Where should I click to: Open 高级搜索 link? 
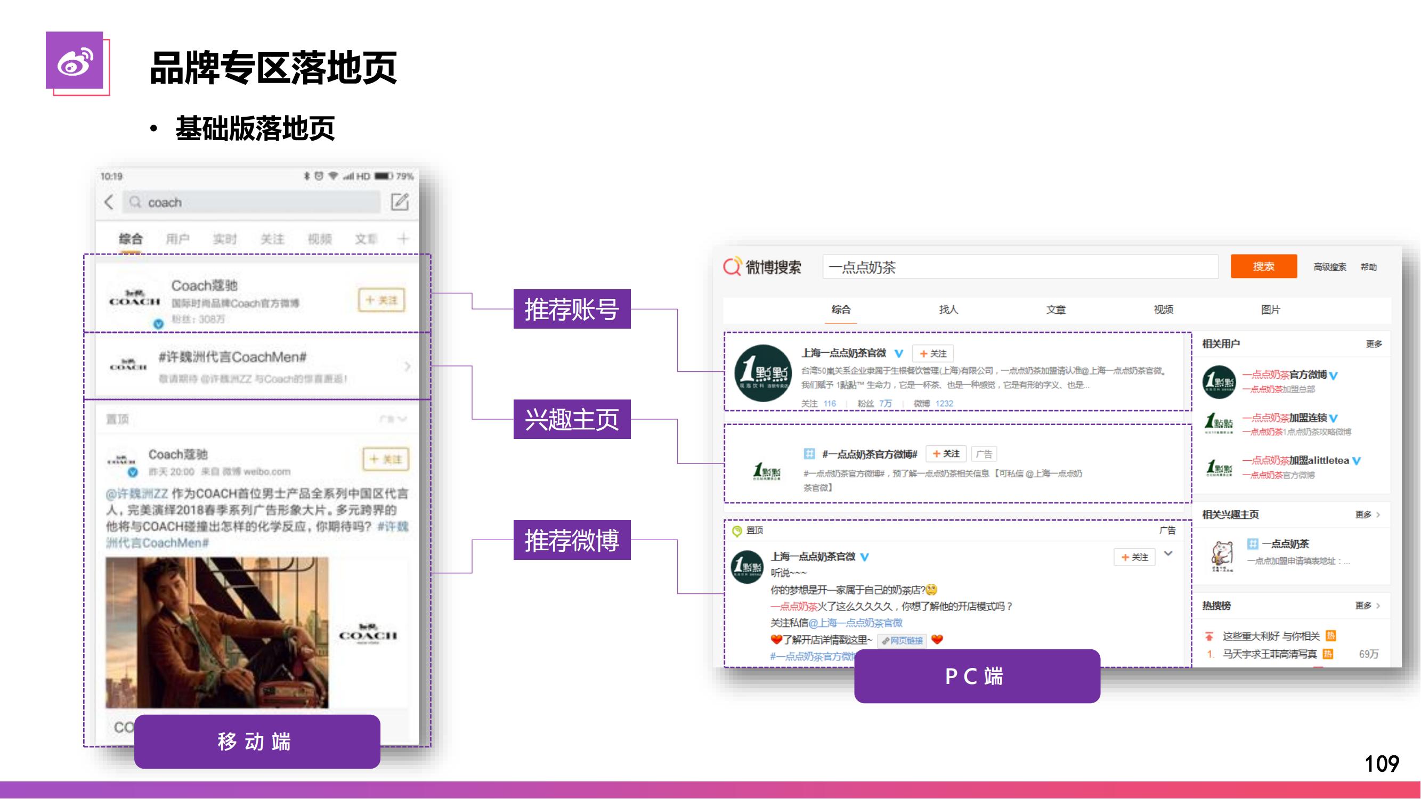click(1329, 267)
